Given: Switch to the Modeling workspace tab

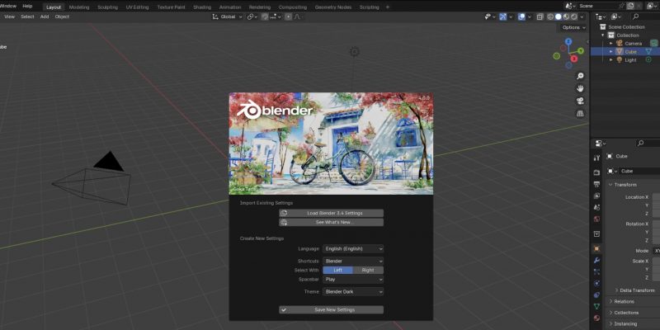Looking at the screenshot, I should tap(78, 7).
